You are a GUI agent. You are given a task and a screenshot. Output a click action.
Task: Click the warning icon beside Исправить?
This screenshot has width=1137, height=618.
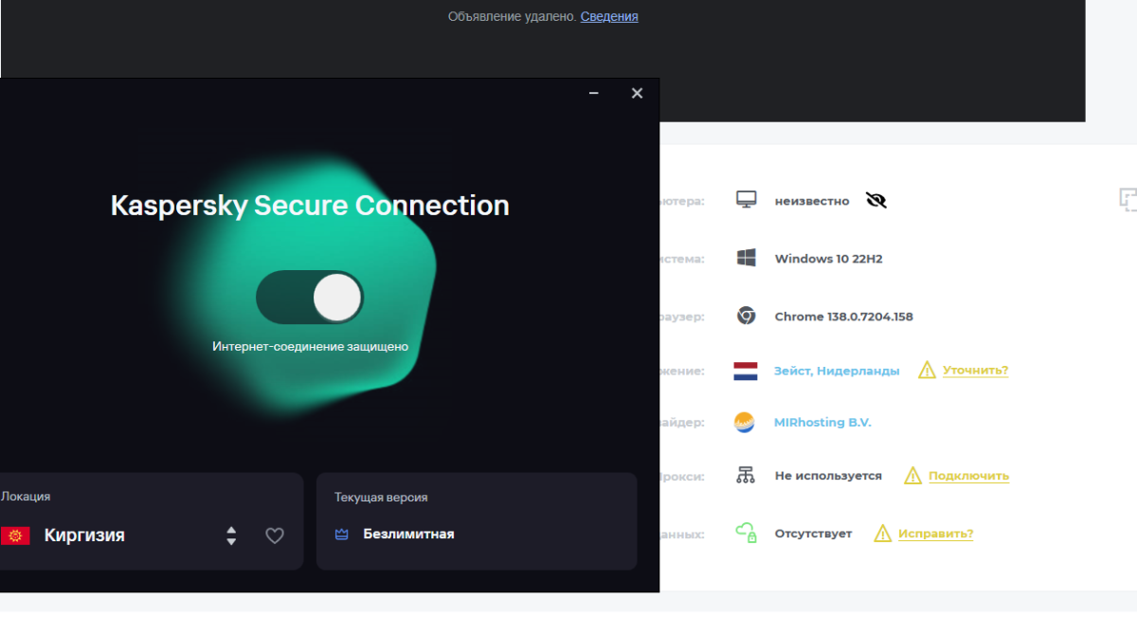click(882, 533)
